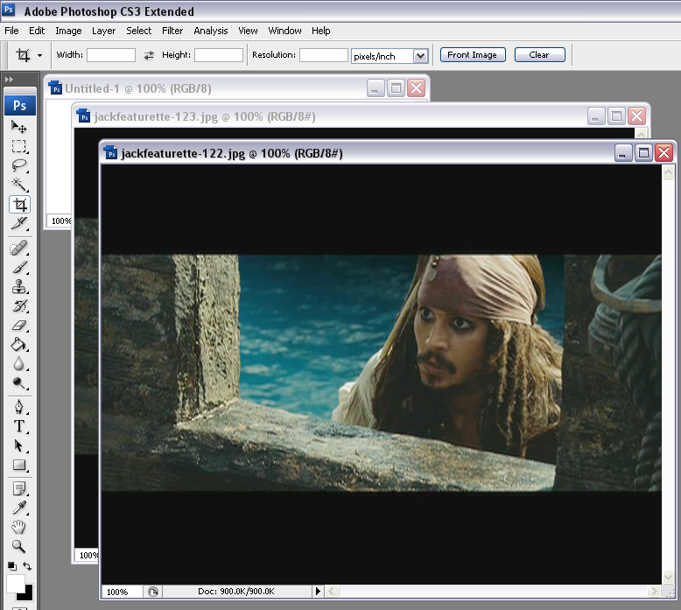Select the Move tool
This screenshot has width=681, height=610.
point(19,127)
